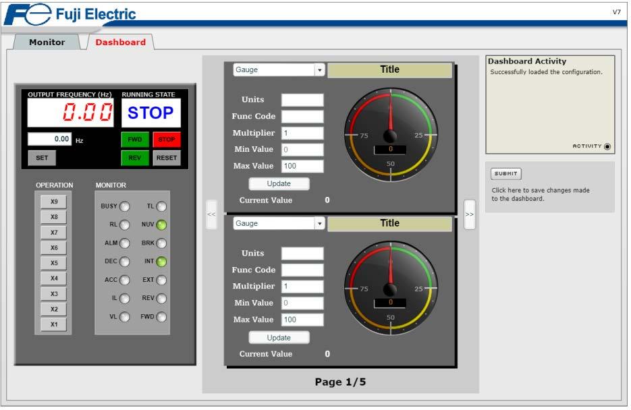Toggle the X1 operation button
The height and width of the screenshot is (410, 631).
tap(54, 324)
